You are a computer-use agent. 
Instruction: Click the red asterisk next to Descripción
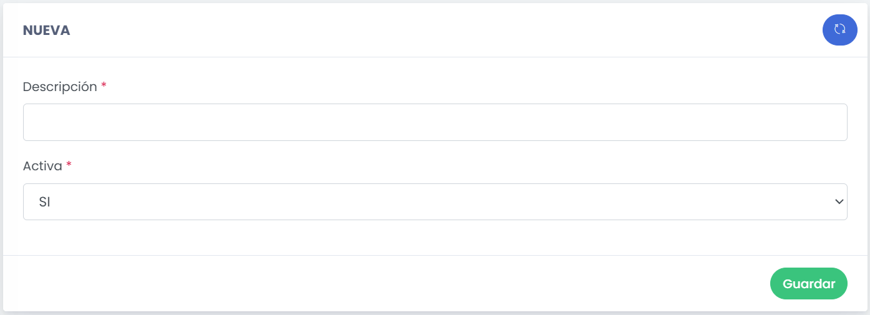coord(104,87)
